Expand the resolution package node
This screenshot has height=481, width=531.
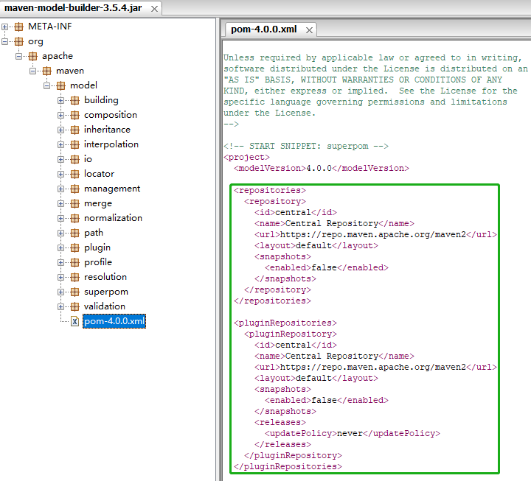[x=61, y=278]
